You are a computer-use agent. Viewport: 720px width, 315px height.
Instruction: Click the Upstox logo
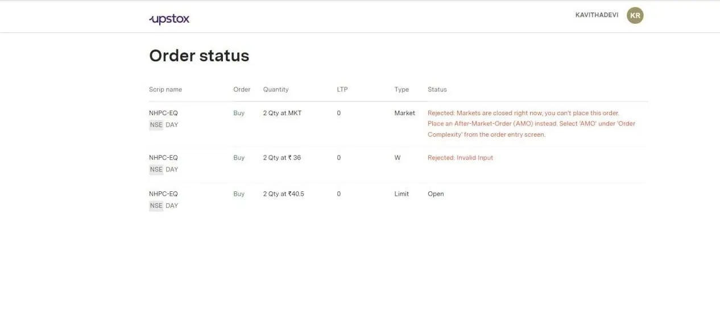[169, 19]
